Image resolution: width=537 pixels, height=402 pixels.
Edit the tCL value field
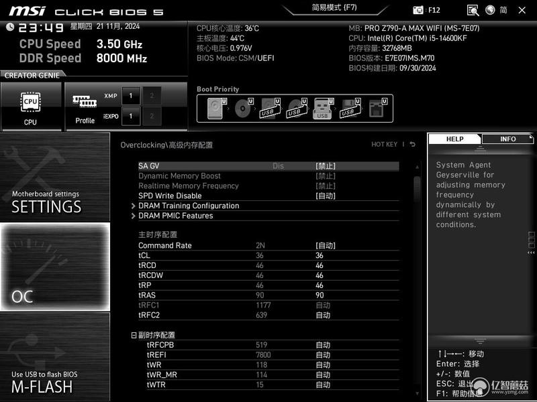click(320, 255)
